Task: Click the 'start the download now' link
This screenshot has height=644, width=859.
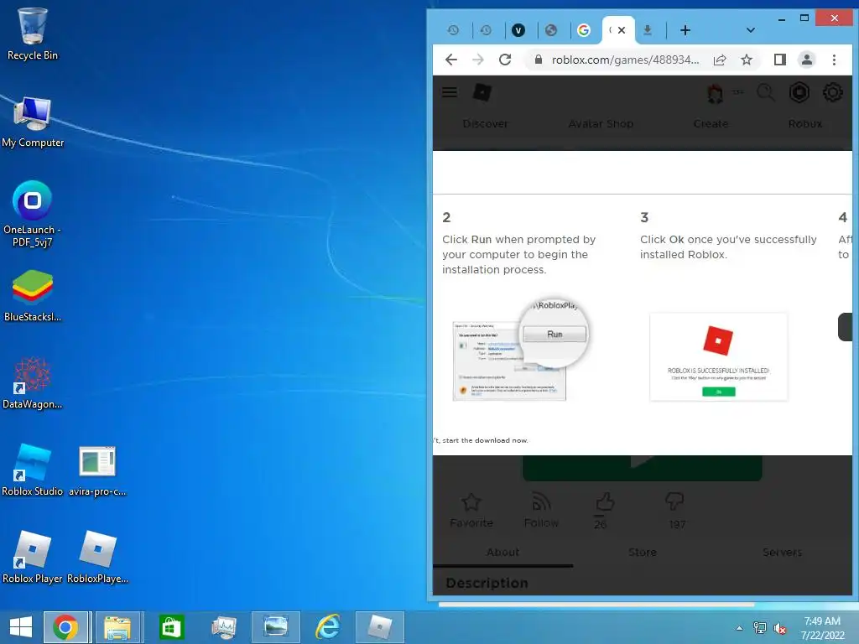Action: pos(486,440)
